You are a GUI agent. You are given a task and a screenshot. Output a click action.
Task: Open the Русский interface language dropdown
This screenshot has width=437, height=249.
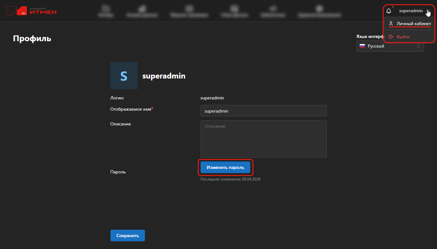click(390, 46)
